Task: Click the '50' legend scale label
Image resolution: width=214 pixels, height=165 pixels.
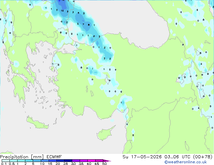Action: click(x=104, y=164)
